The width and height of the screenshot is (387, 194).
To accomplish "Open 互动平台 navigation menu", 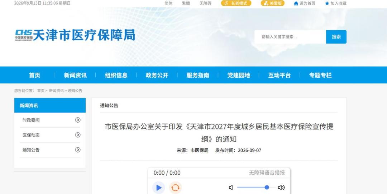I will click(279, 75).
